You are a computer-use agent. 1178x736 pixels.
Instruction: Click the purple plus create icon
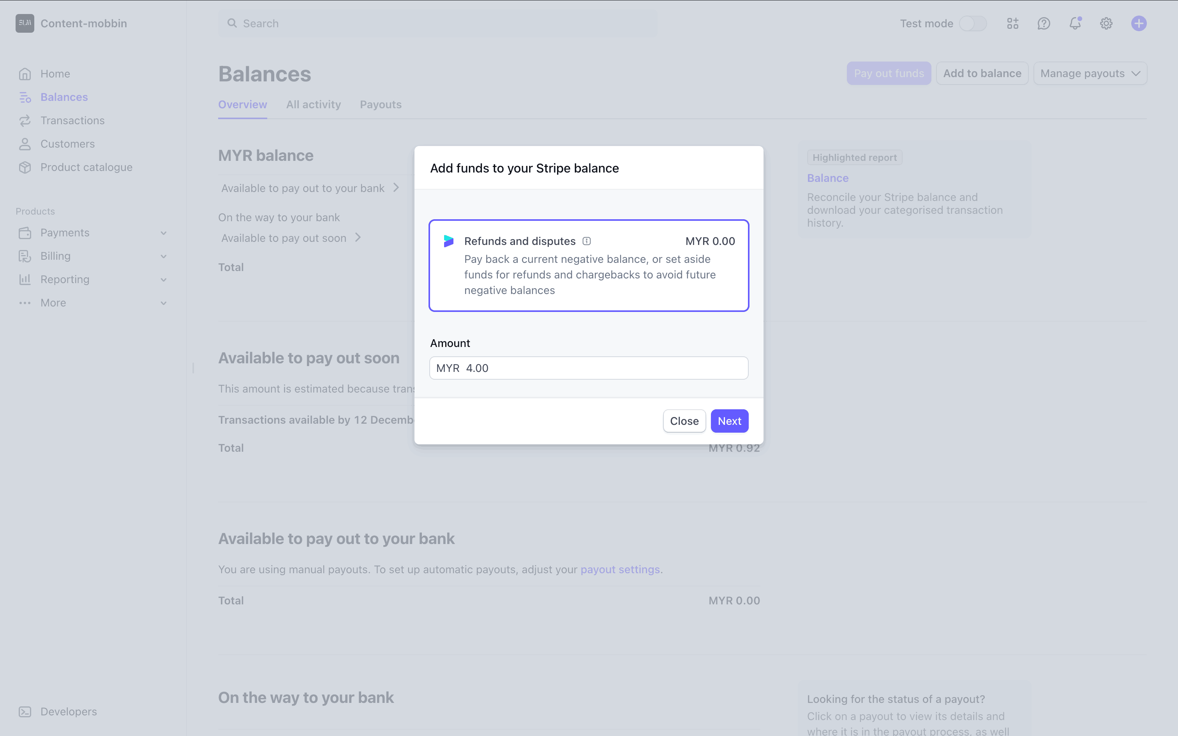pyautogui.click(x=1139, y=23)
